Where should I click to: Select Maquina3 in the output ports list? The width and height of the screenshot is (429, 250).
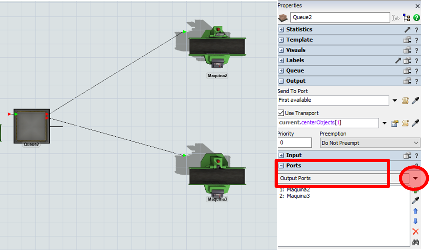tap(298, 196)
